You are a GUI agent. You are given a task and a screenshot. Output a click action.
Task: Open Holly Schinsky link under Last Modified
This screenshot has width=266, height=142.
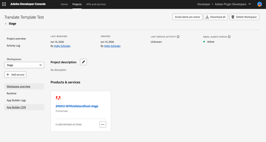pyautogui.click(x=62, y=46)
